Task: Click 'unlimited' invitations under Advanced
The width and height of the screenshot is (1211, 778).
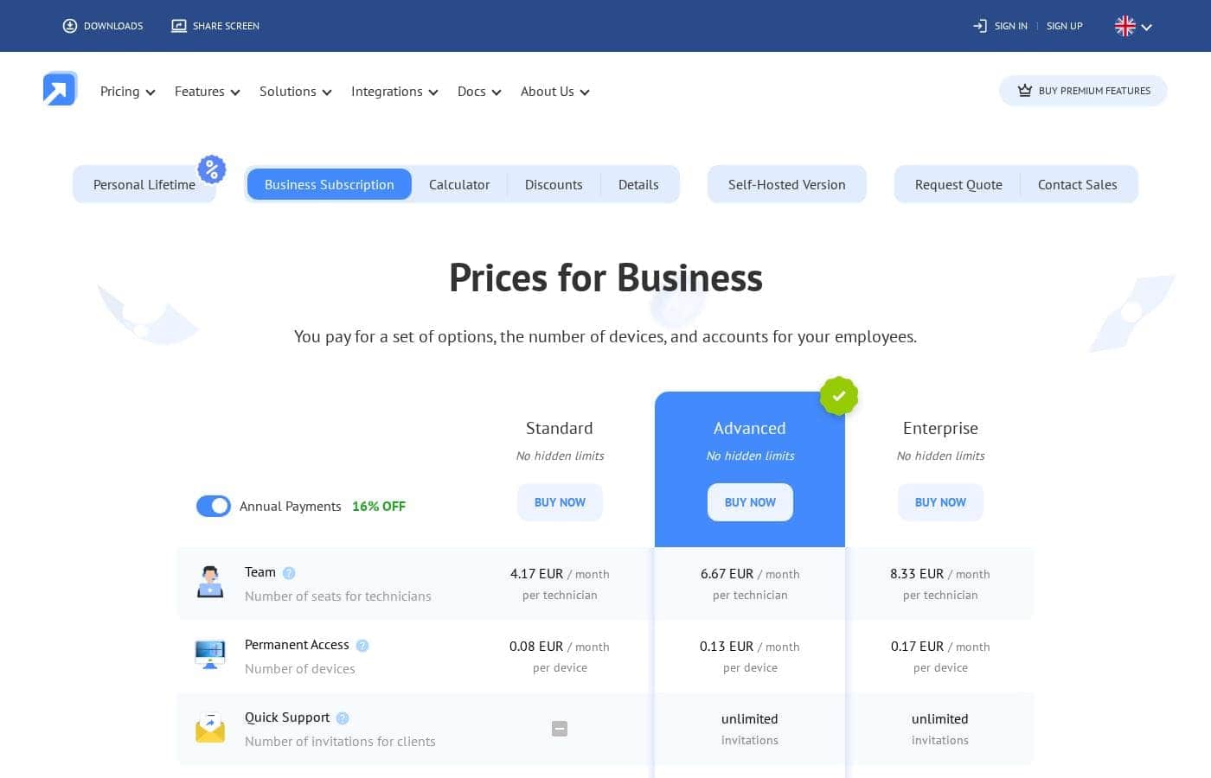Action: pyautogui.click(x=750, y=719)
